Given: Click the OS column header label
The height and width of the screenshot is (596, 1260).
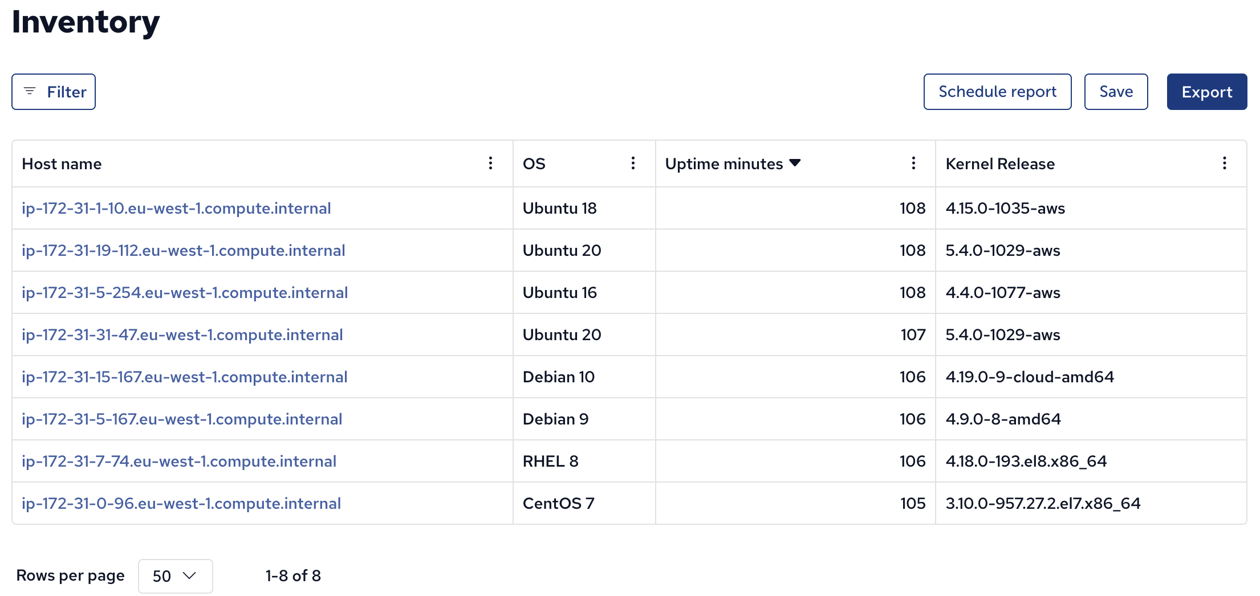Looking at the screenshot, I should (x=534, y=164).
